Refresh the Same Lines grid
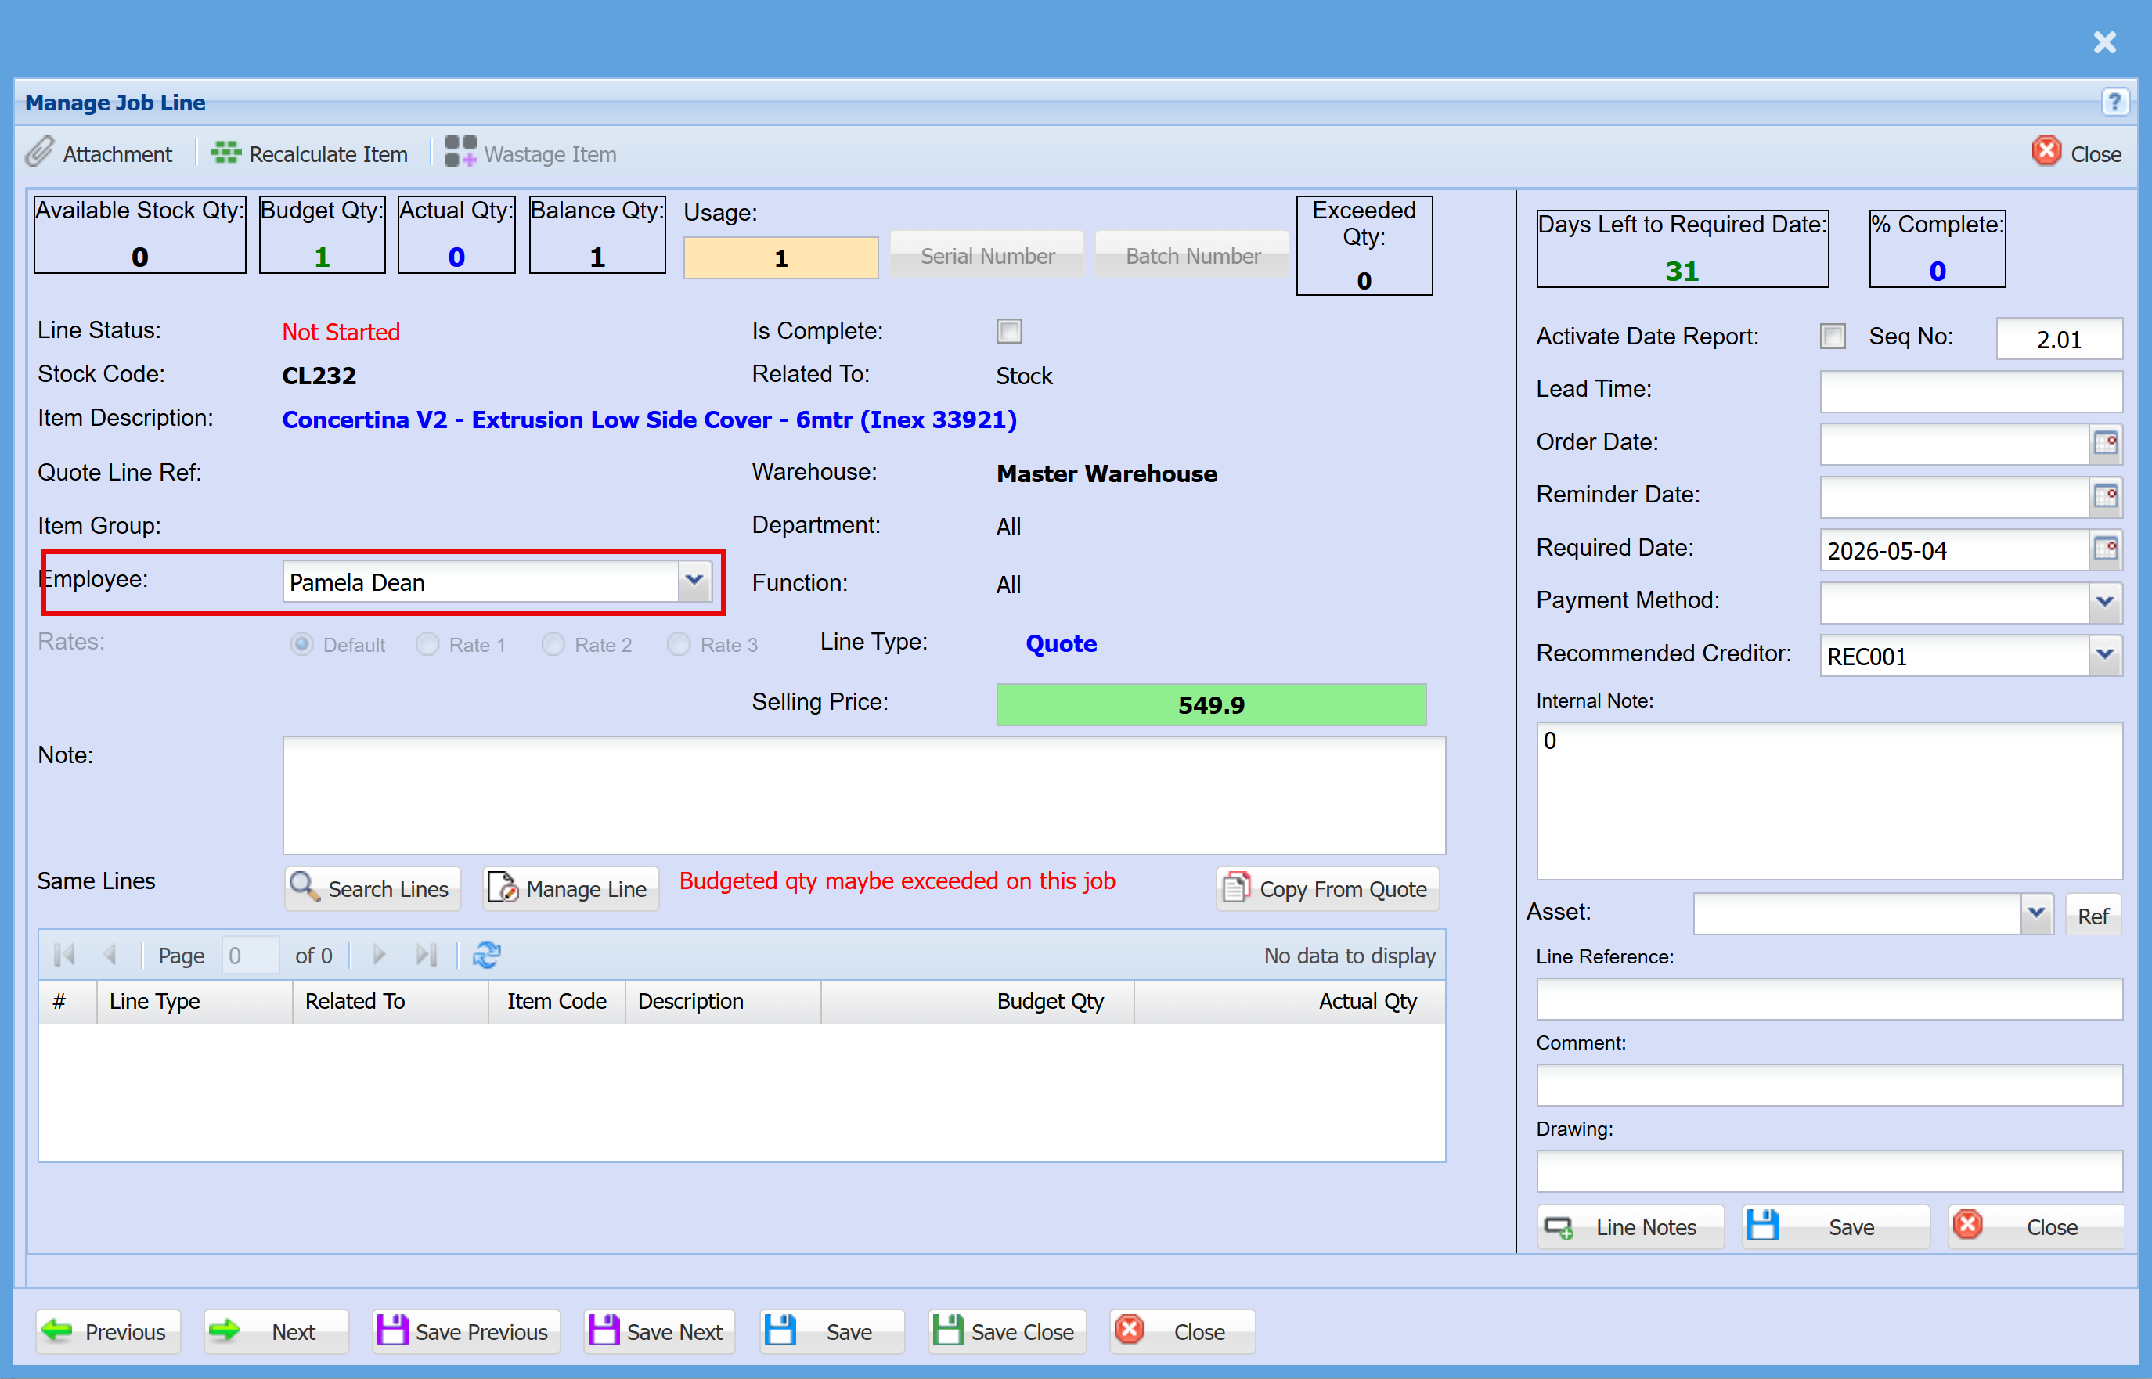This screenshot has width=2152, height=1379. [486, 955]
